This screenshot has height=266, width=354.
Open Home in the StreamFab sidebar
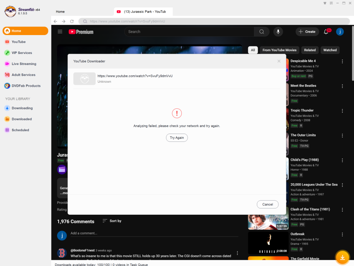pos(25,31)
